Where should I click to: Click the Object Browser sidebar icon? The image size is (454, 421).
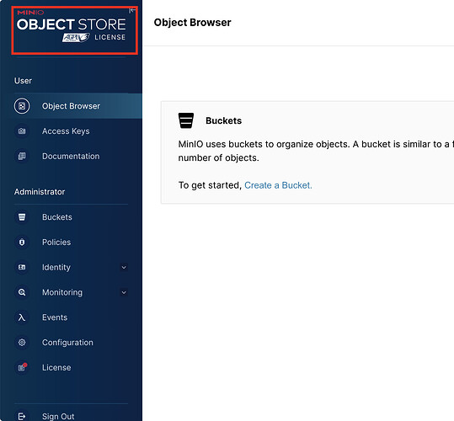[22, 106]
